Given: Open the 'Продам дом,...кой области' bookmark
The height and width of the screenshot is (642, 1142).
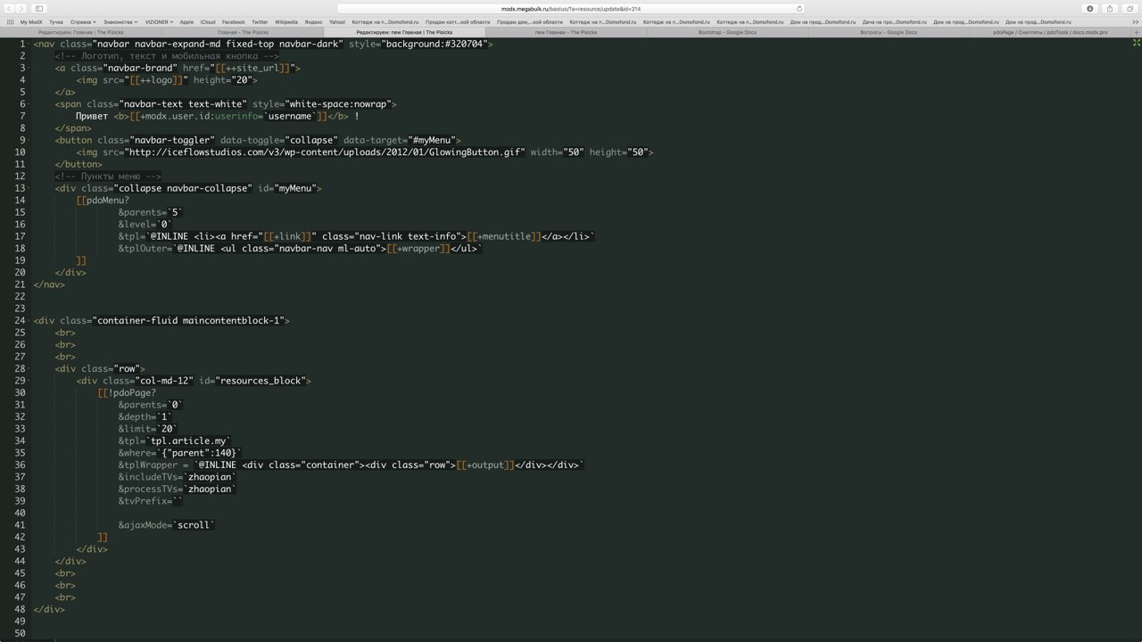Looking at the screenshot, I should [530, 21].
